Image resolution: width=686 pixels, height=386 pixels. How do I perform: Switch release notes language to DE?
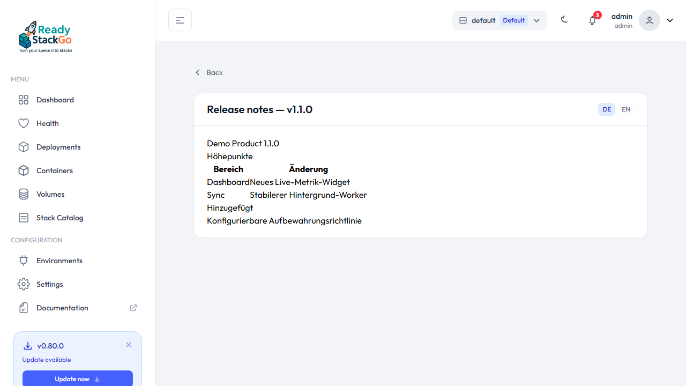[x=607, y=109]
